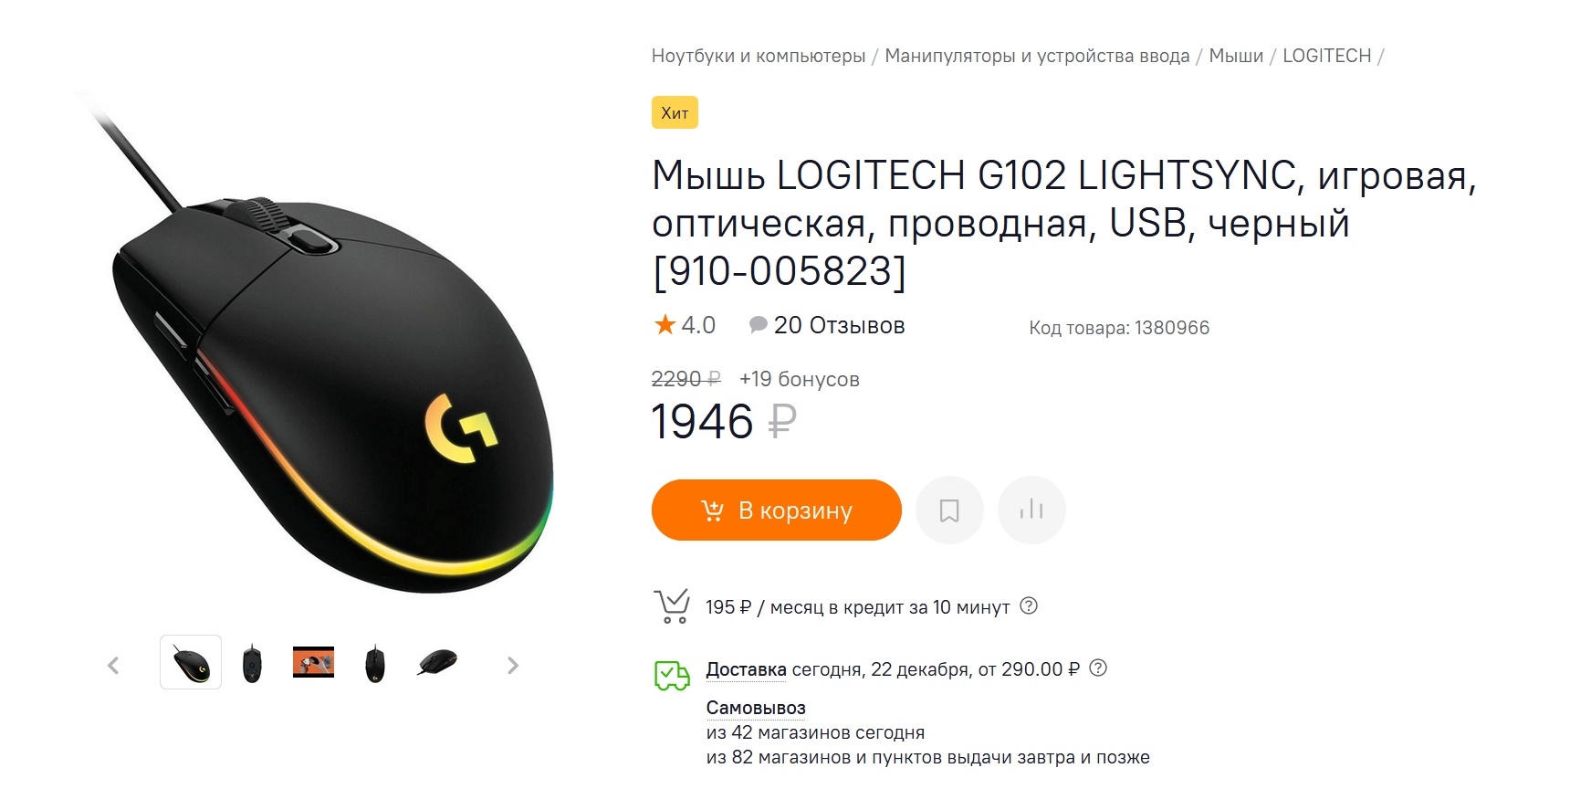Open the "Самовывоз" pickup link
1591x810 pixels.
(756, 708)
